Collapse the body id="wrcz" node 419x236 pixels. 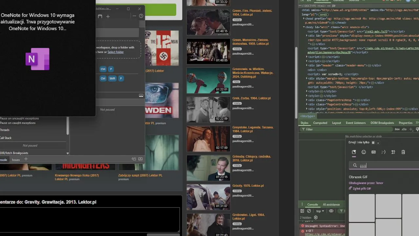[304, 27]
